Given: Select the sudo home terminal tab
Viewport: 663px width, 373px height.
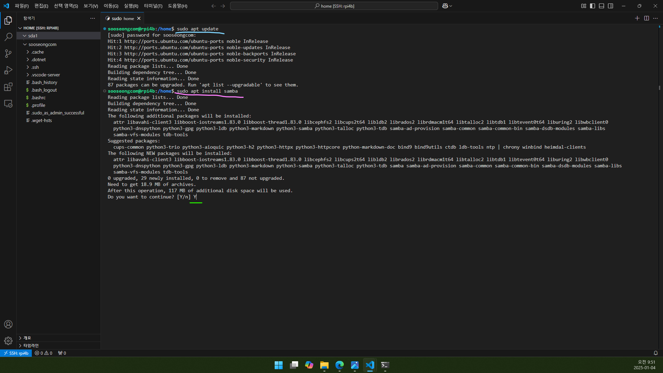Looking at the screenshot, I should [123, 18].
